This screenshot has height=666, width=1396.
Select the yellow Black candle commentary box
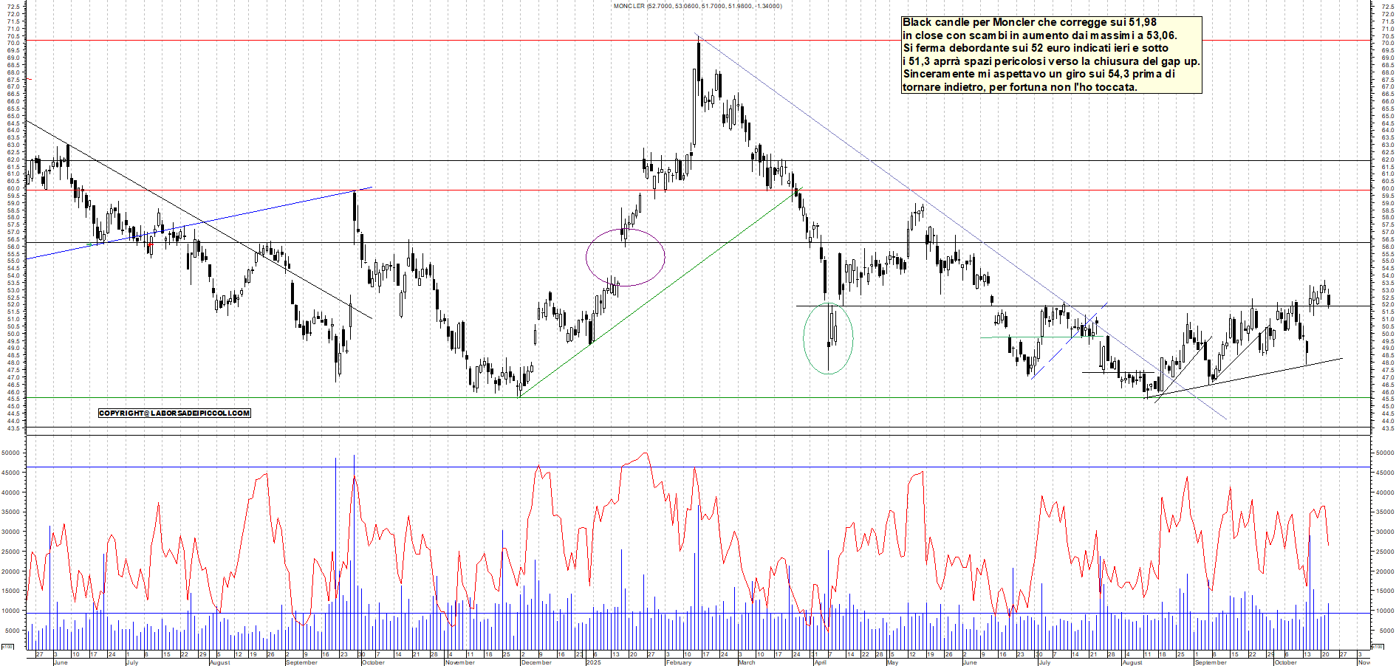(1050, 55)
